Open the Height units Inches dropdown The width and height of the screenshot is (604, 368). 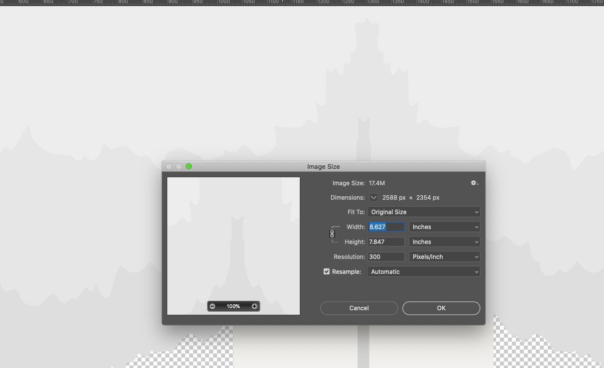pyautogui.click(x=445, y=242)
